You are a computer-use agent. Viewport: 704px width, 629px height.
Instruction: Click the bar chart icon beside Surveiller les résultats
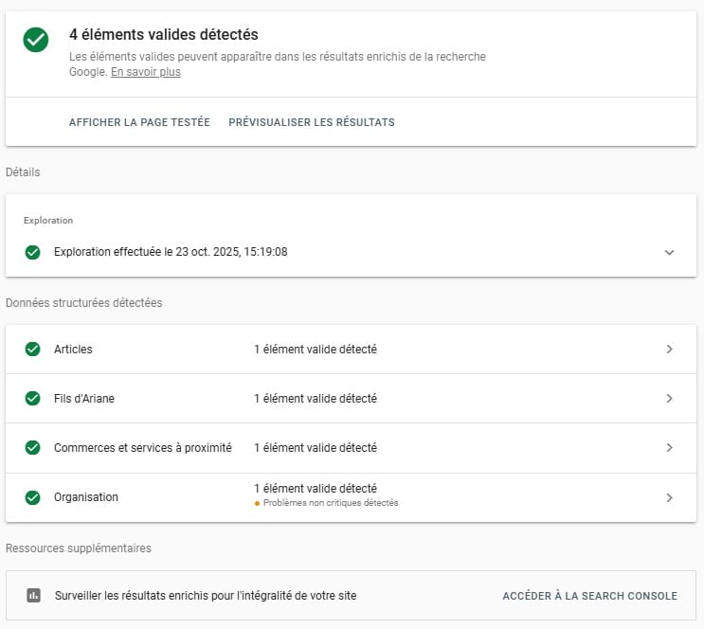tap(33, 596)
